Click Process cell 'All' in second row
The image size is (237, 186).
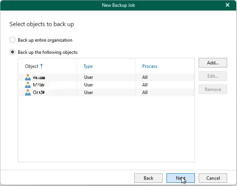(145, 85)
